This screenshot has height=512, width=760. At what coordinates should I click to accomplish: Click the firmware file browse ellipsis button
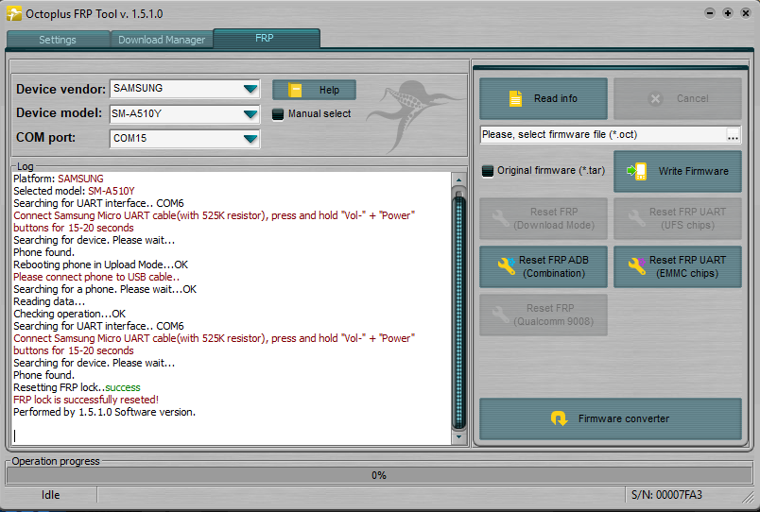(733, 135)
